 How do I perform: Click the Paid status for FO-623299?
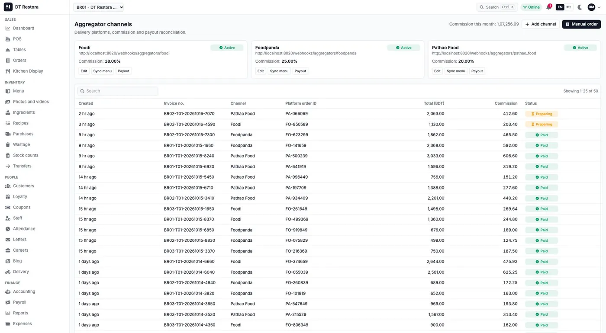point(542,135)
